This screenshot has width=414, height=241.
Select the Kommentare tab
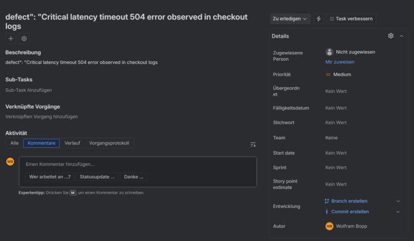42,143
